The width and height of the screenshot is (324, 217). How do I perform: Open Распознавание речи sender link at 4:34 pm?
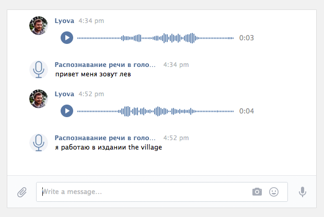[x=105, y=65]
